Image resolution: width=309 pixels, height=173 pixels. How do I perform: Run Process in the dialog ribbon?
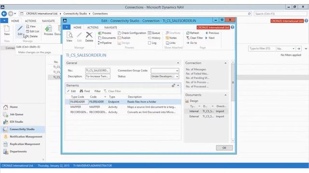pos(105,33)
